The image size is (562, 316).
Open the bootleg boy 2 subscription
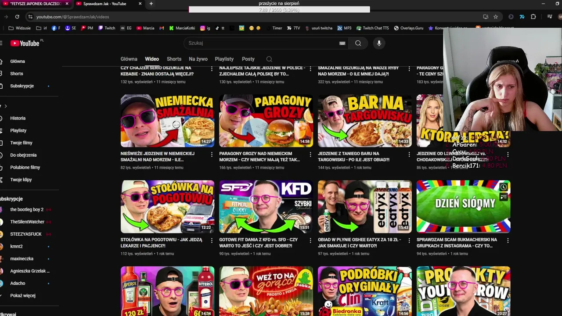click(x=26, y=209)
